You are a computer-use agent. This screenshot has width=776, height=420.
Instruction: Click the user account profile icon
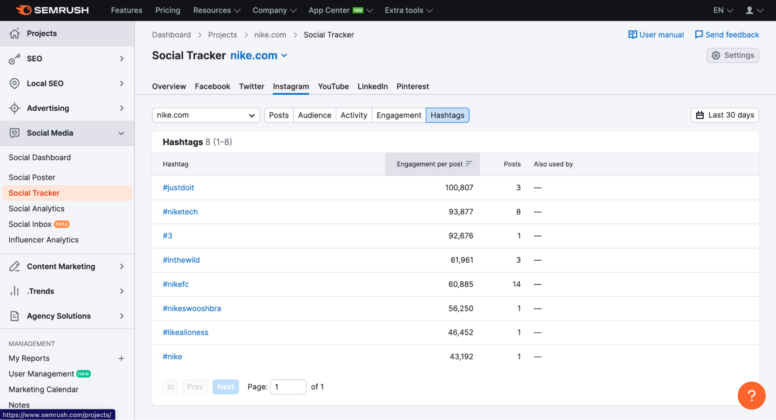pyautogui.click(x=749, y=10)
